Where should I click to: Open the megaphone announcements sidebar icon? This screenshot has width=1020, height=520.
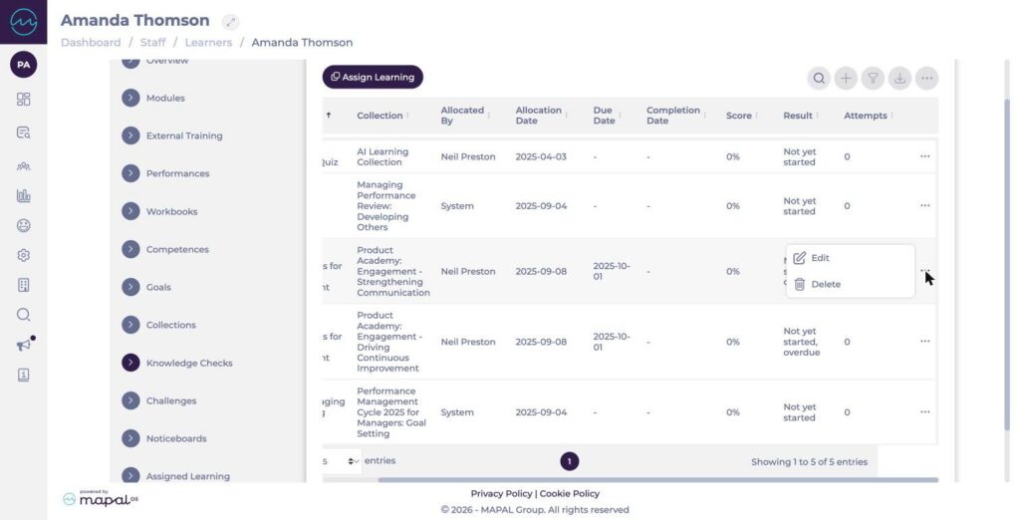point(24,345)
